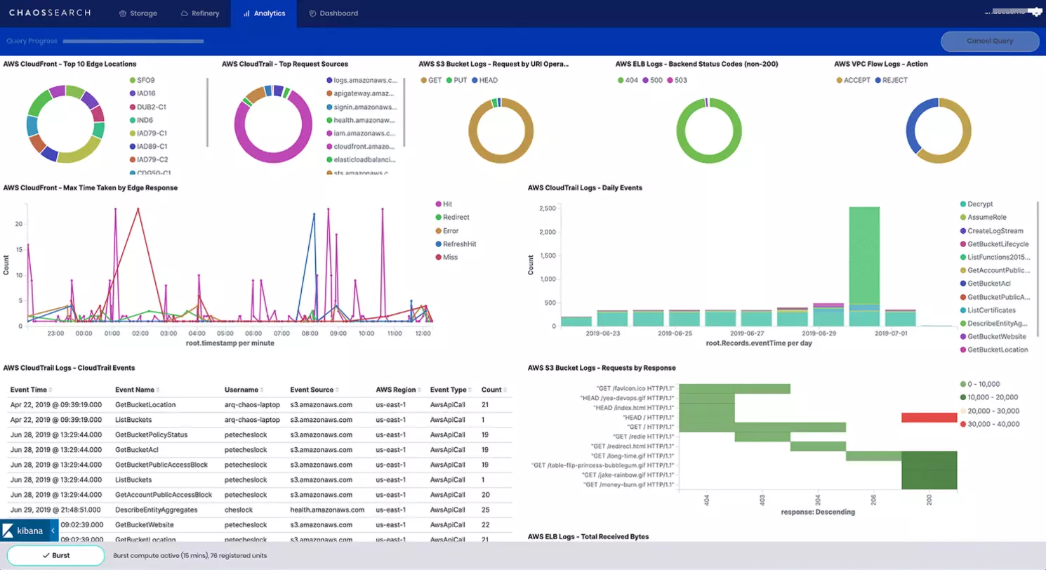This screenshot has height=570, width=1046.
Task: Click the tall 2019-06-30 bar in Daily Events
Action: coord(864,266)
